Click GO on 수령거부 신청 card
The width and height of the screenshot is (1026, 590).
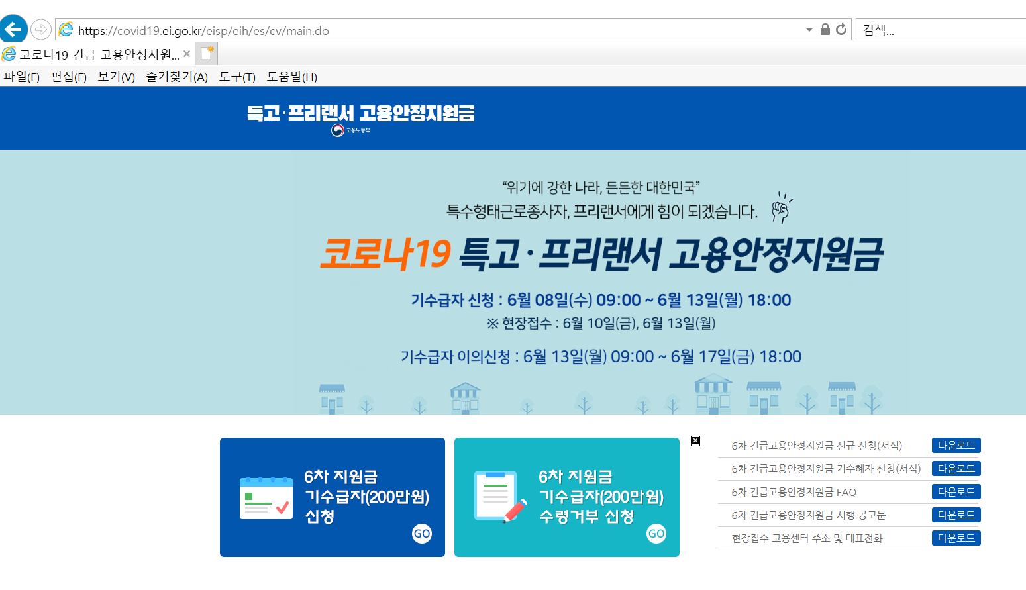(656, 533)
